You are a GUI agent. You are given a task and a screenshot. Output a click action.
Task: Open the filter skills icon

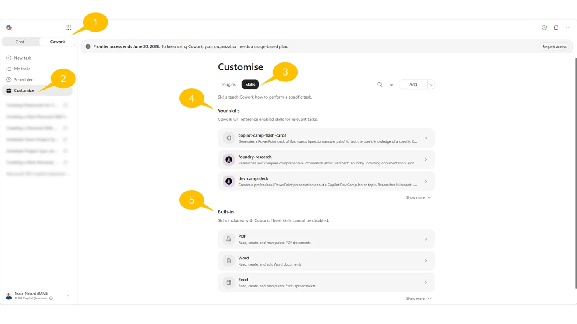pyautogui.click(x=392, y=84)
